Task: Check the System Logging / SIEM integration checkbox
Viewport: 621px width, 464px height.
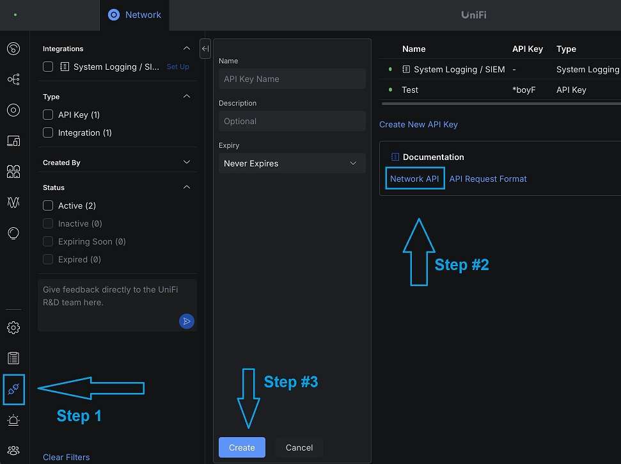Action: (48, 67)
